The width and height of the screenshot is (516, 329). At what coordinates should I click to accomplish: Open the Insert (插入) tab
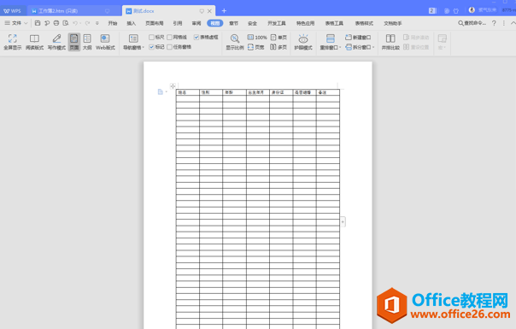click(x=132, y=23)
